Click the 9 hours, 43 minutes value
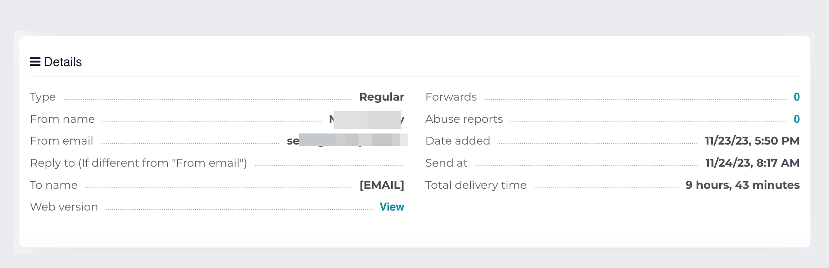The height and width of the screenshot is (268, 829). (742, 185)
